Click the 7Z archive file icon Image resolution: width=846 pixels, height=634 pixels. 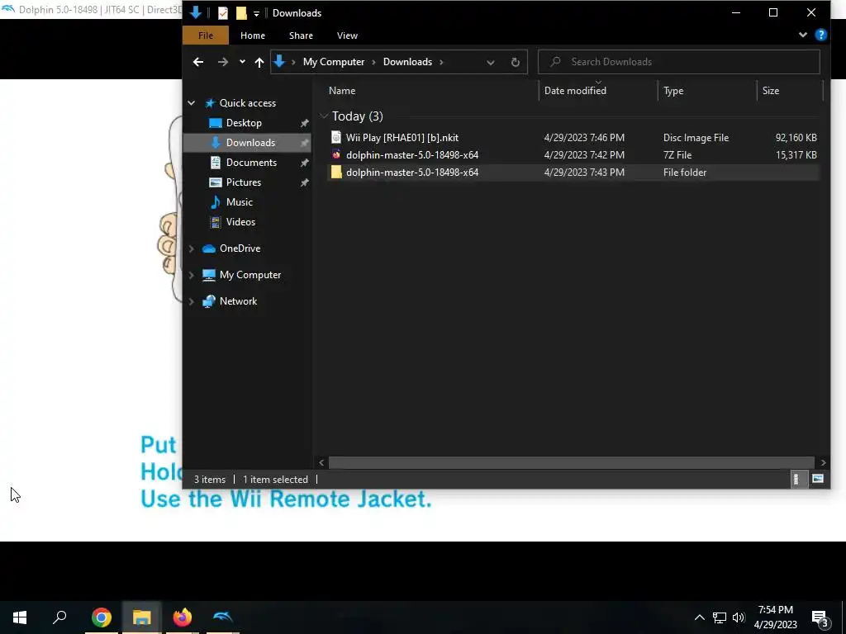tap(336, 154)
